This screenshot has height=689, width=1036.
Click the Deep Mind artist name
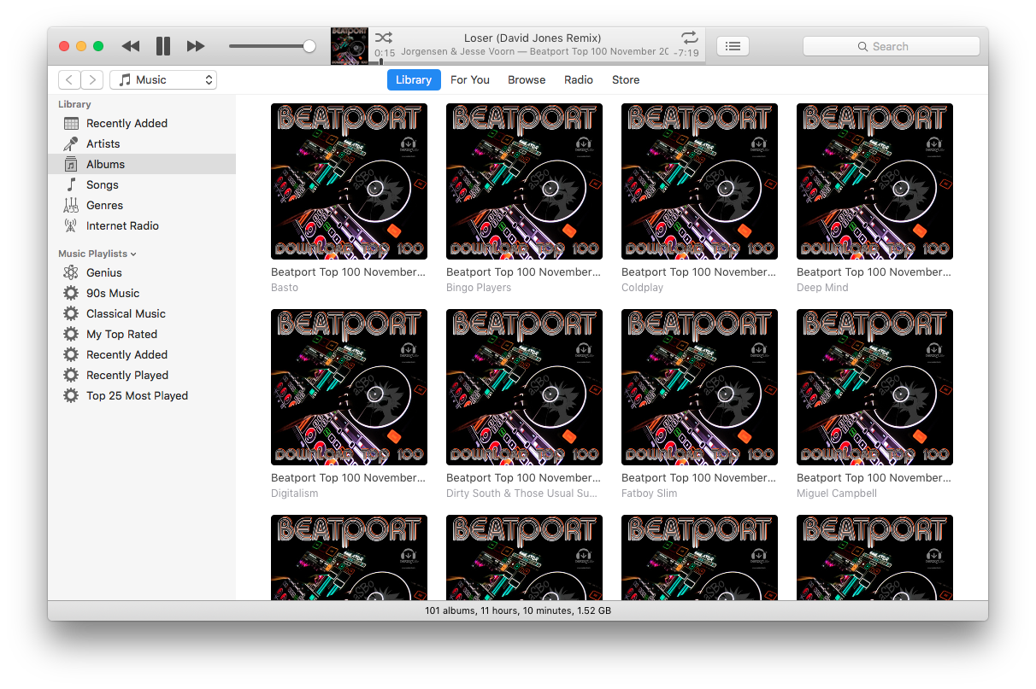coord(822,288)
